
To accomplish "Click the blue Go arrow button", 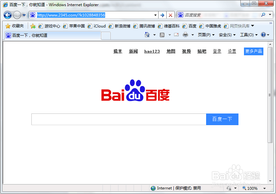I will 162,15.
